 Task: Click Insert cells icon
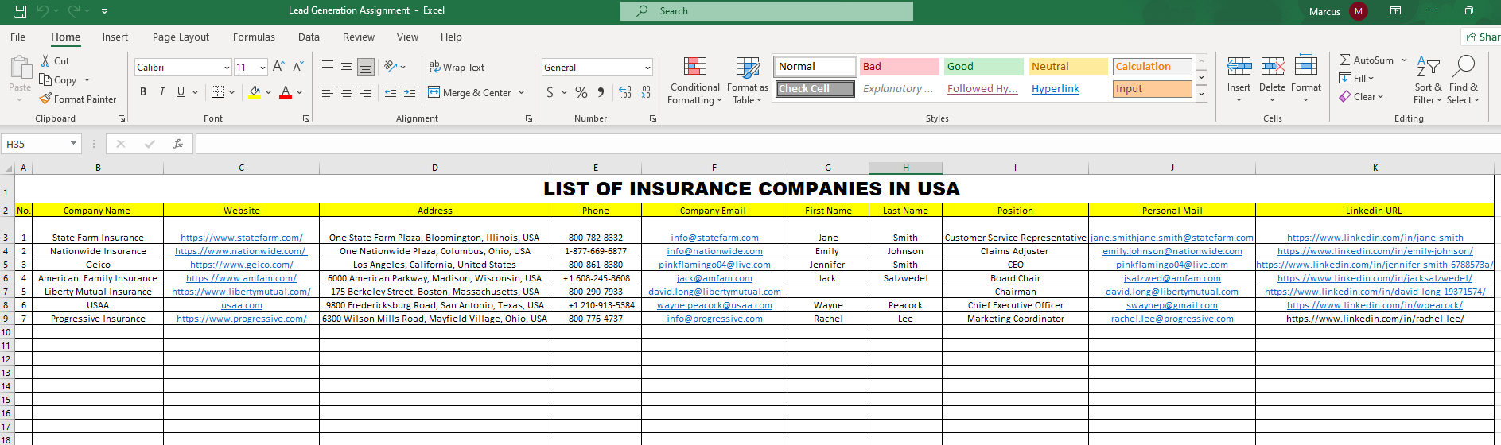(1239, 67)
